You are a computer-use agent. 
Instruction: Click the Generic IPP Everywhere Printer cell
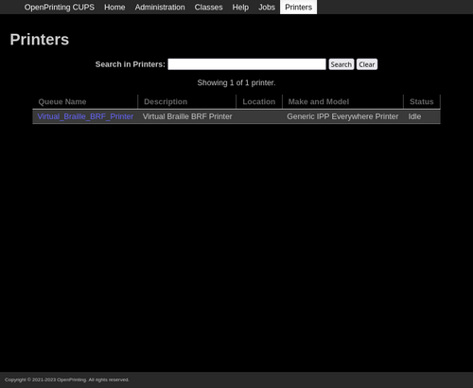coord(342,116)
